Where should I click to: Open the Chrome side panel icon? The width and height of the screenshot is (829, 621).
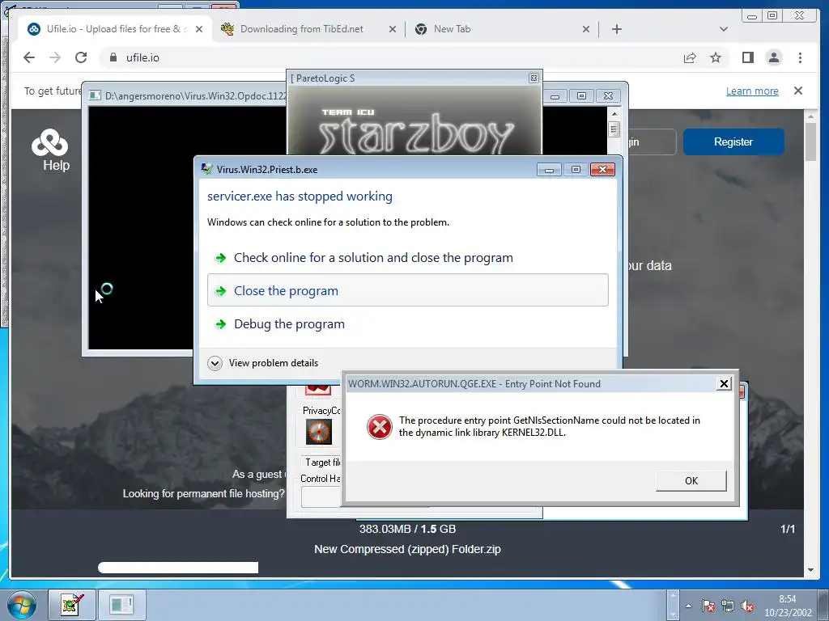pos(747,57)
